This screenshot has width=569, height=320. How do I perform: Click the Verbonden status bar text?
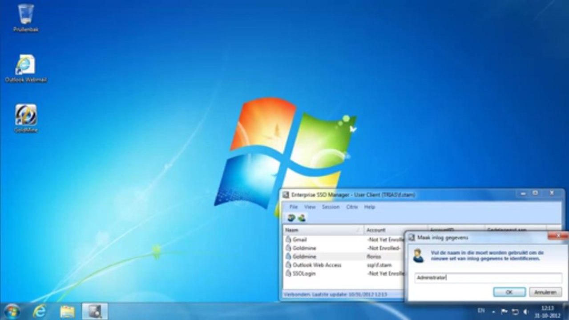336,294
